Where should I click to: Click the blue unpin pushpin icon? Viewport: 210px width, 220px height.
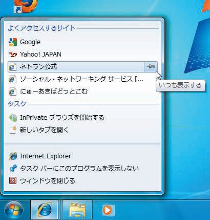point(13,169)
